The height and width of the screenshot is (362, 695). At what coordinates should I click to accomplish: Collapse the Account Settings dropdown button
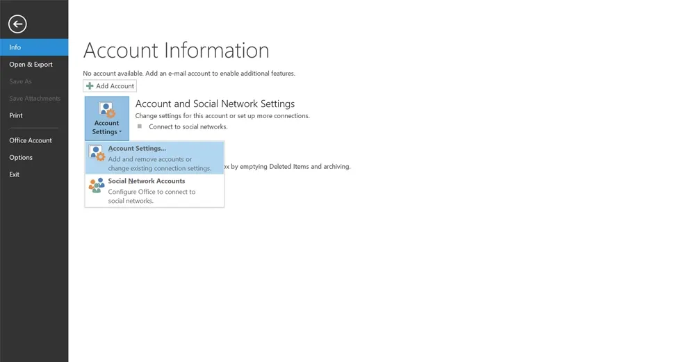[x=107, y=118]
